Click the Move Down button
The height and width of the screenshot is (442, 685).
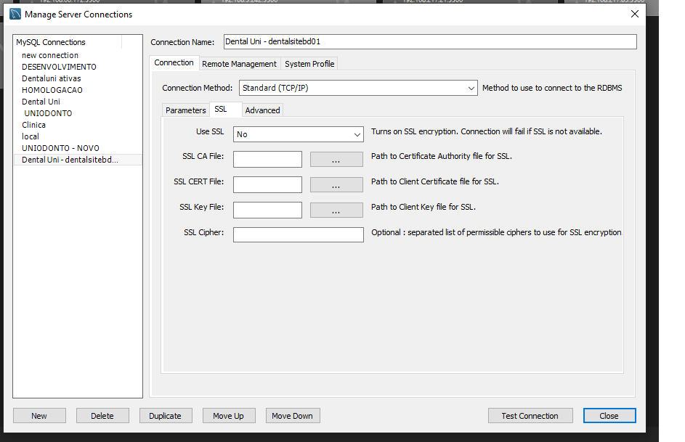pyautogui.click(x=292, y=416)
